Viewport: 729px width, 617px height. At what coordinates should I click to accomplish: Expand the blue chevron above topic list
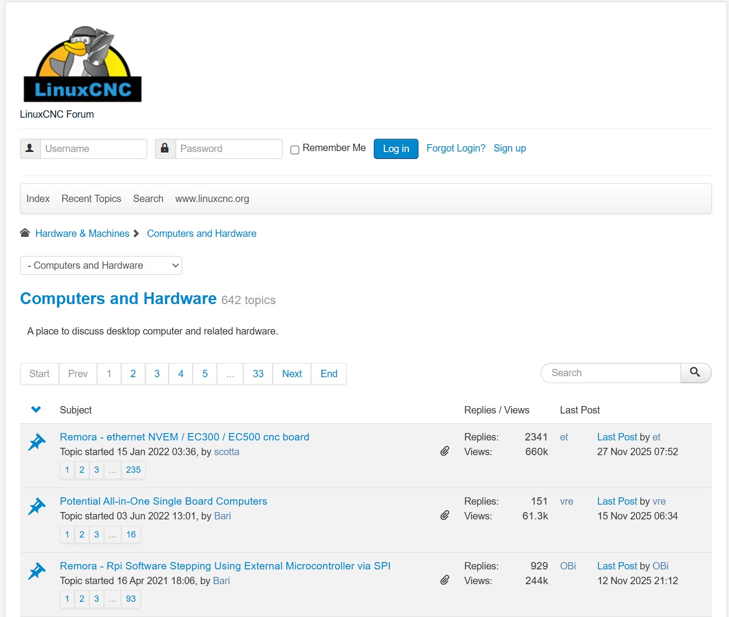coord(36,410)
